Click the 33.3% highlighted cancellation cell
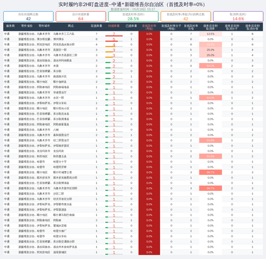The height and width of the screenshot is (259, 266). pyautogui.click(x=211, y=45)
